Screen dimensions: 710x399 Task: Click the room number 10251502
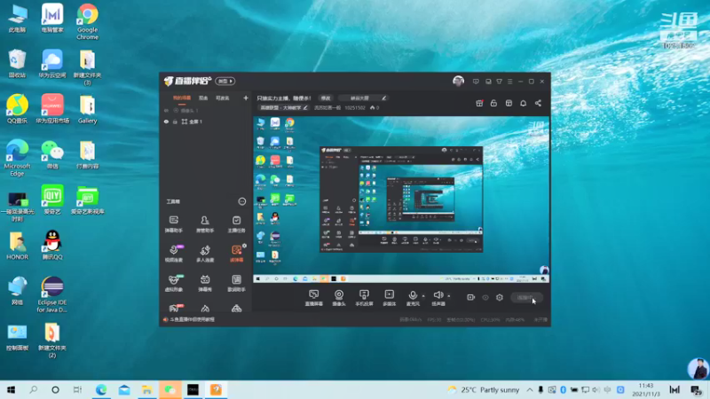point(355,108)
